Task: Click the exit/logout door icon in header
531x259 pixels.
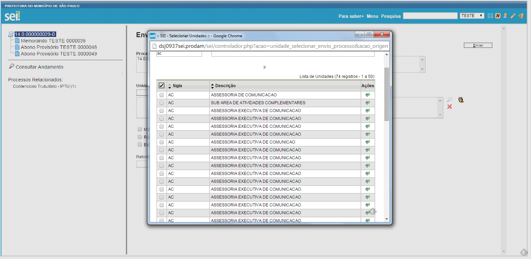Action: pos(521,16)
